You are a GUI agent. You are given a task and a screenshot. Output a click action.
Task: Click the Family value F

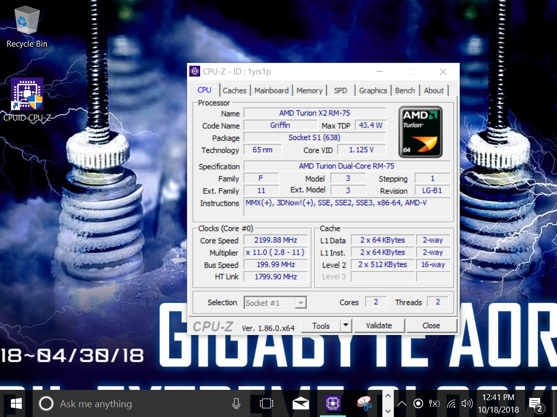(x=261, y=178)
